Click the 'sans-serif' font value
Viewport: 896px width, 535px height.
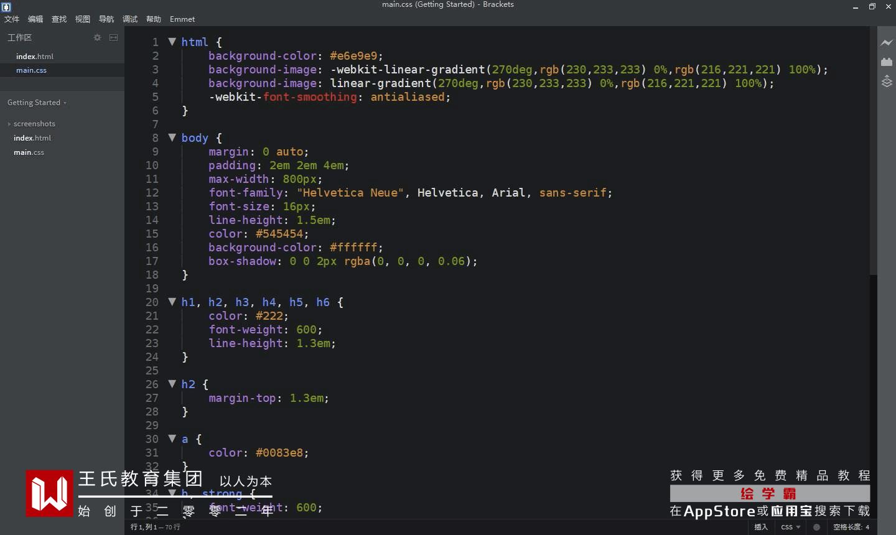(x=573, y=193)
